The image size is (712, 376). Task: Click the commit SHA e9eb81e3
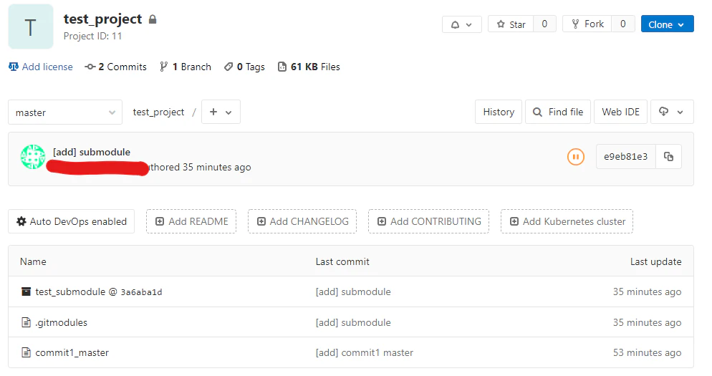(626, 157)
